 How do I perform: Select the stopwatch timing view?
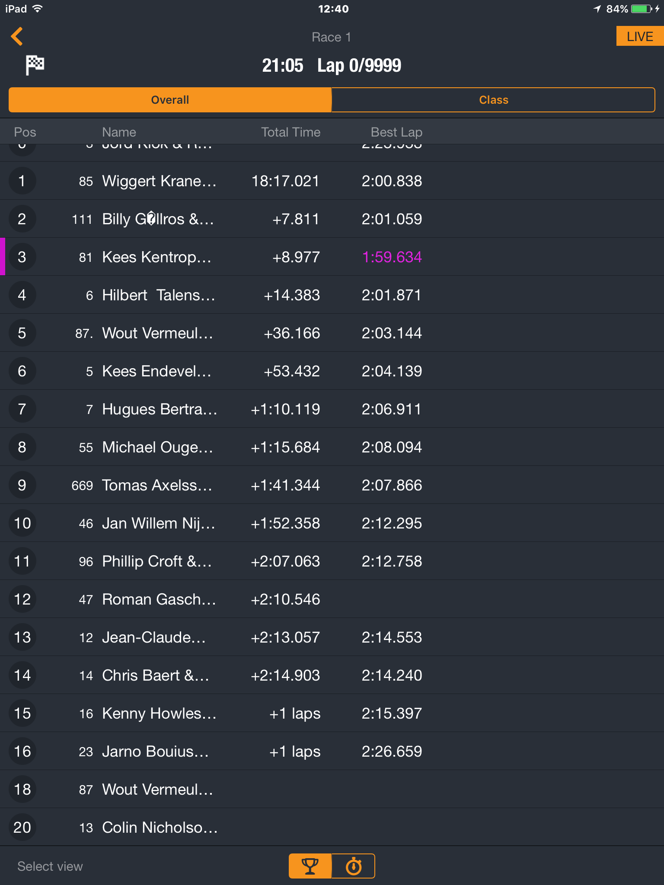353,866
